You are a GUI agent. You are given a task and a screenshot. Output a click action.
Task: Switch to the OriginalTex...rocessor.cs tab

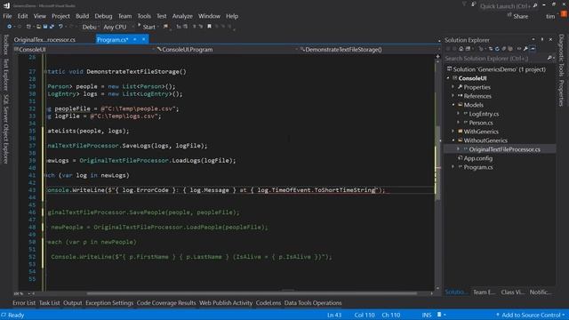(x=44, y=39)
